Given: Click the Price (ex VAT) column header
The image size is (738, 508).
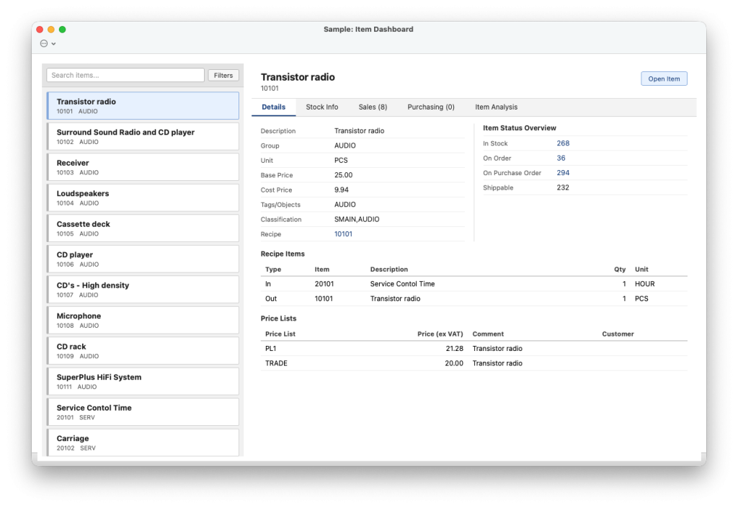Looking at the screenshot, I should pyautogui.click(x=440, y=334).
